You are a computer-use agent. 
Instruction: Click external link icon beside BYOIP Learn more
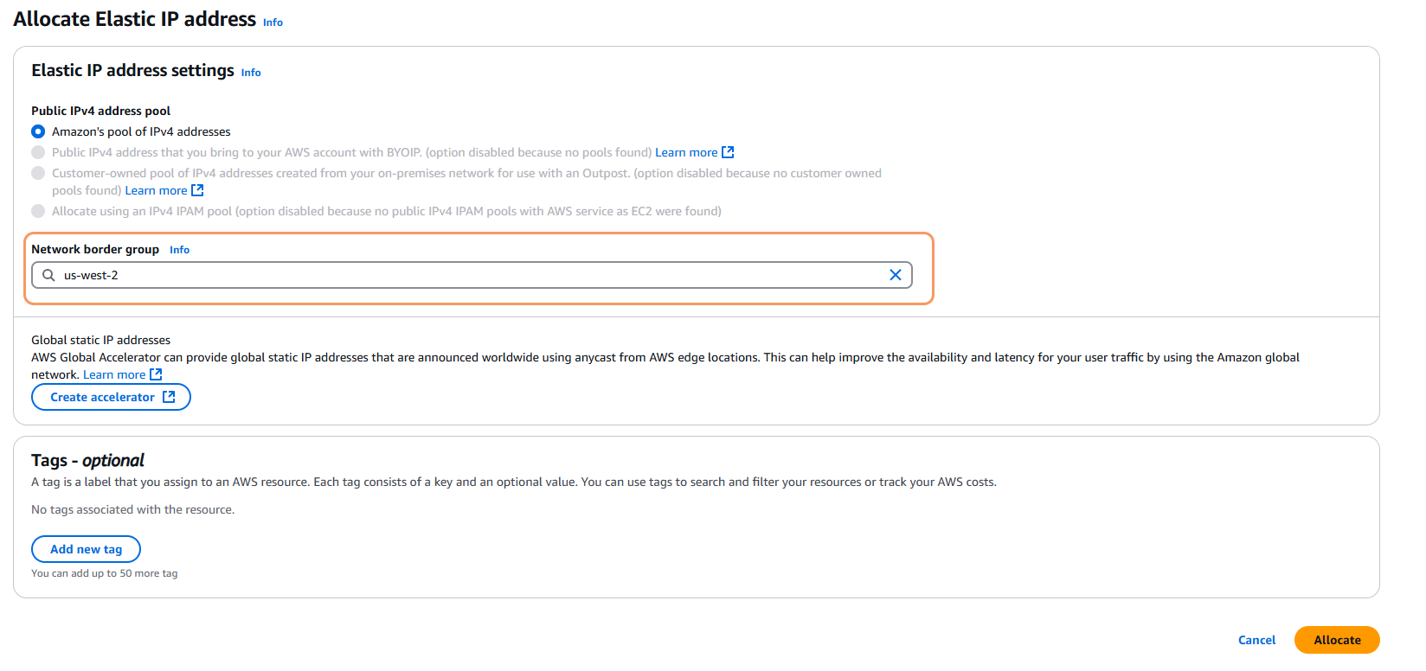click(x=728, y=152)
